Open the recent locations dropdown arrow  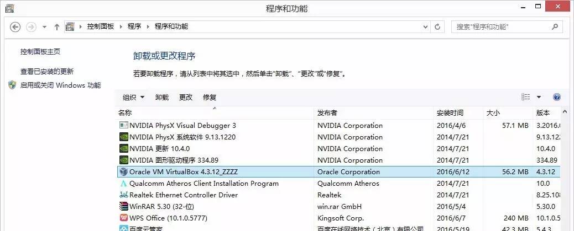tap(44, 27)
